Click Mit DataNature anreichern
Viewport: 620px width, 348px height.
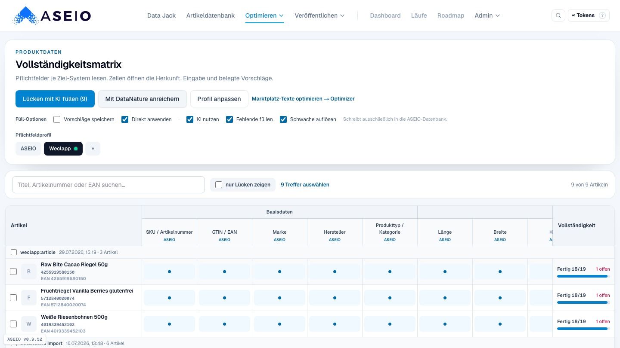pos(142,99)
